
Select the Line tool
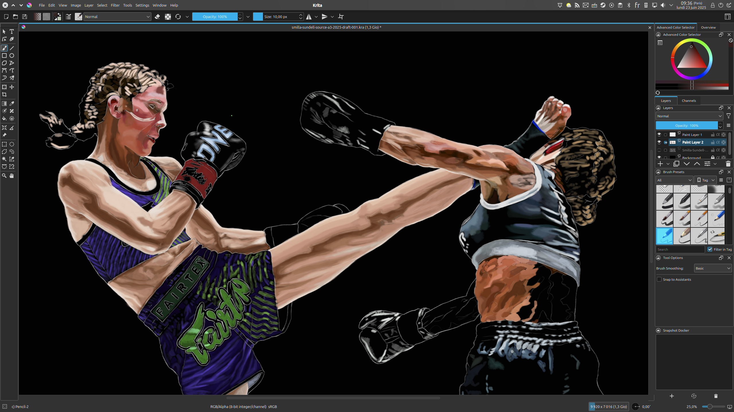[12, 48]
